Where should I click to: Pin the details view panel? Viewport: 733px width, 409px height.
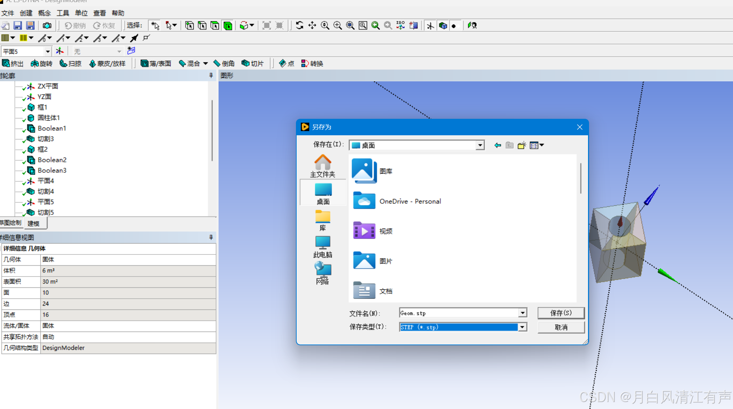pyautogui.click(x=211, y=237)
